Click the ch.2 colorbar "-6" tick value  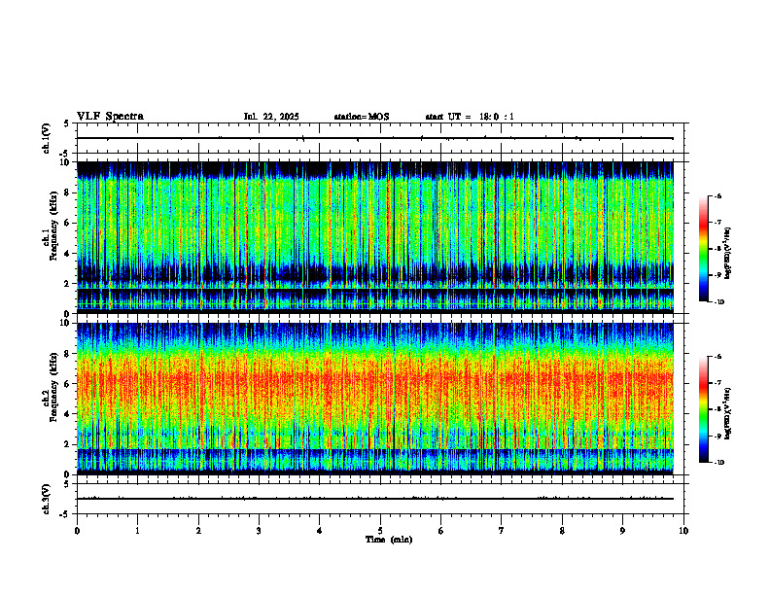pos(718,357)
